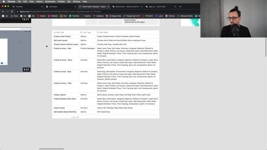Reload the page with the refresh icon
The height and width of the screenshot is (150, 267).
[12, 12]
